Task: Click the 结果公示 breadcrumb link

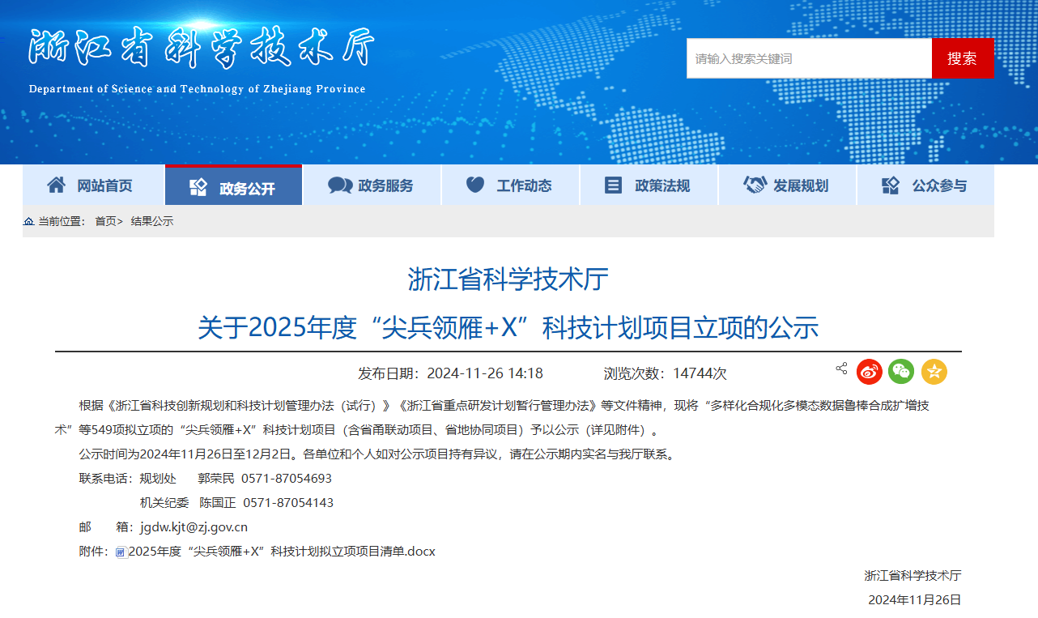Action: [x=152, y=221]
